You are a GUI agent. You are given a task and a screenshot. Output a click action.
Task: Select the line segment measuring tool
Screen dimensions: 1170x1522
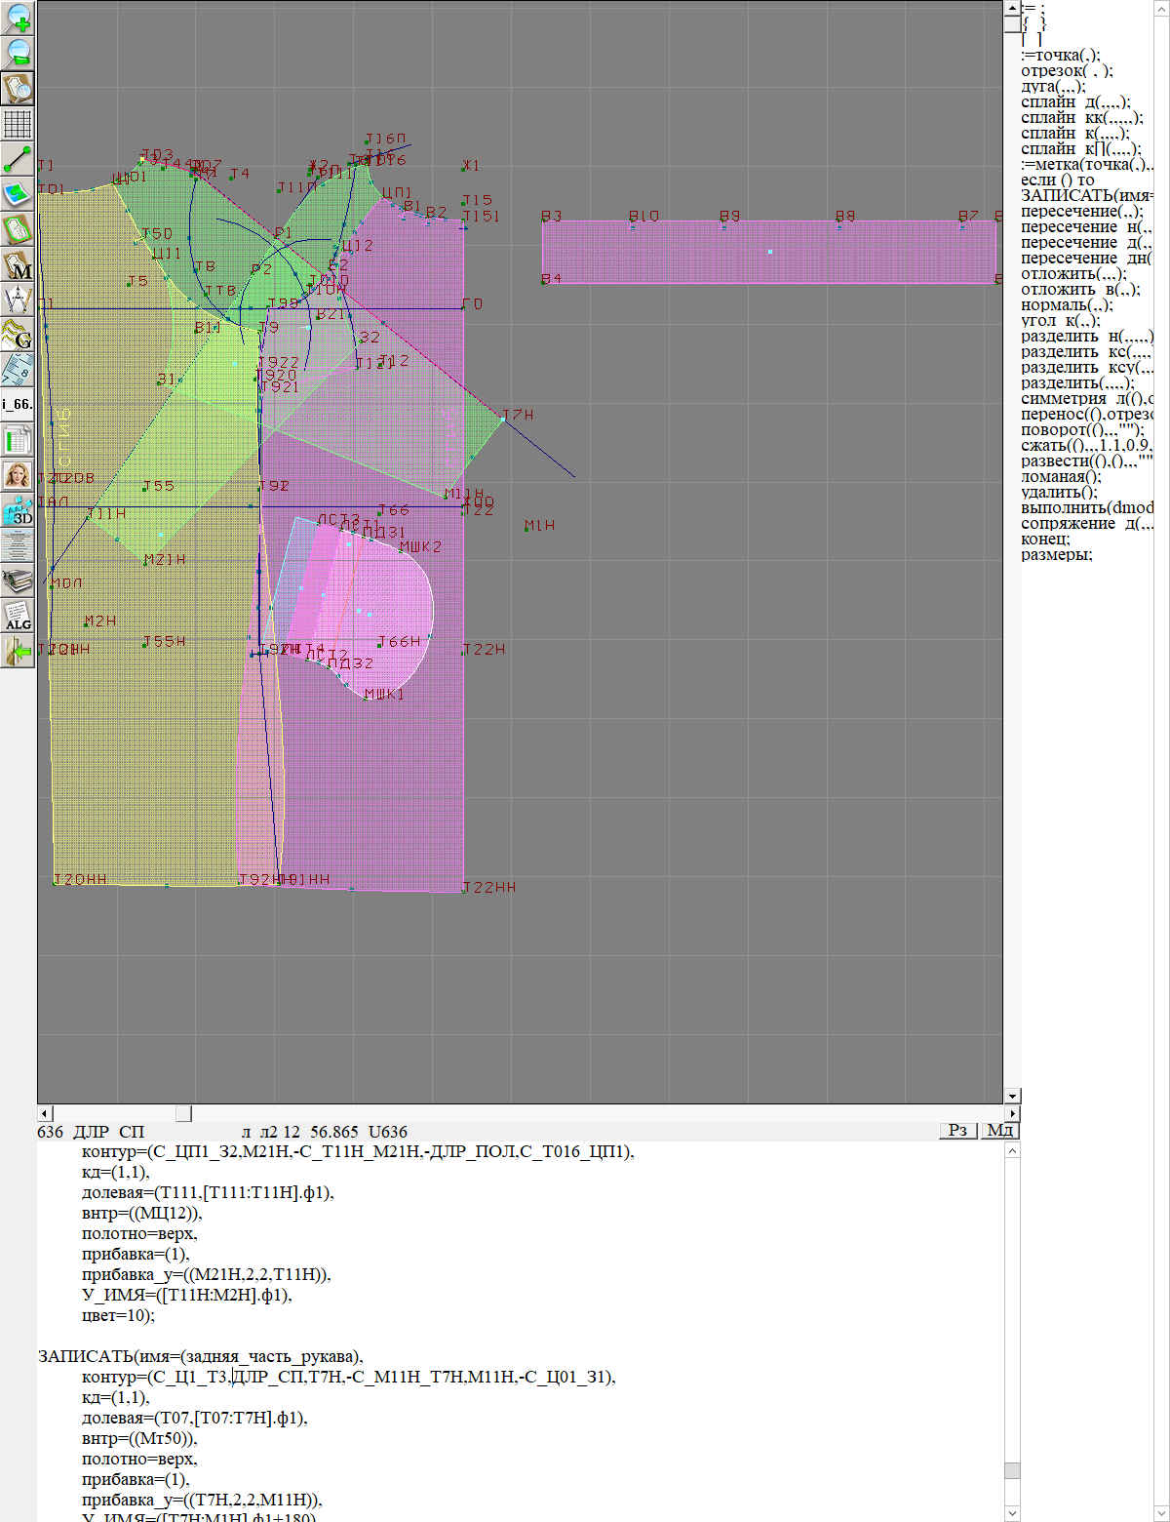tap(19, 158)
